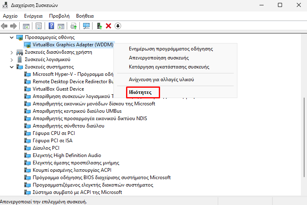
Task: Choose Κατάργηση εγκατάστασης συσκευής option
Action: click(x=169, y=67)
